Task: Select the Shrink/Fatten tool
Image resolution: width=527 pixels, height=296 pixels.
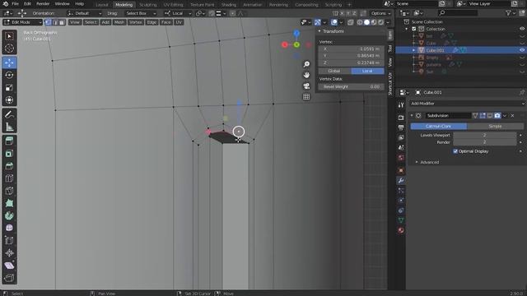Action: coord(9,252)
